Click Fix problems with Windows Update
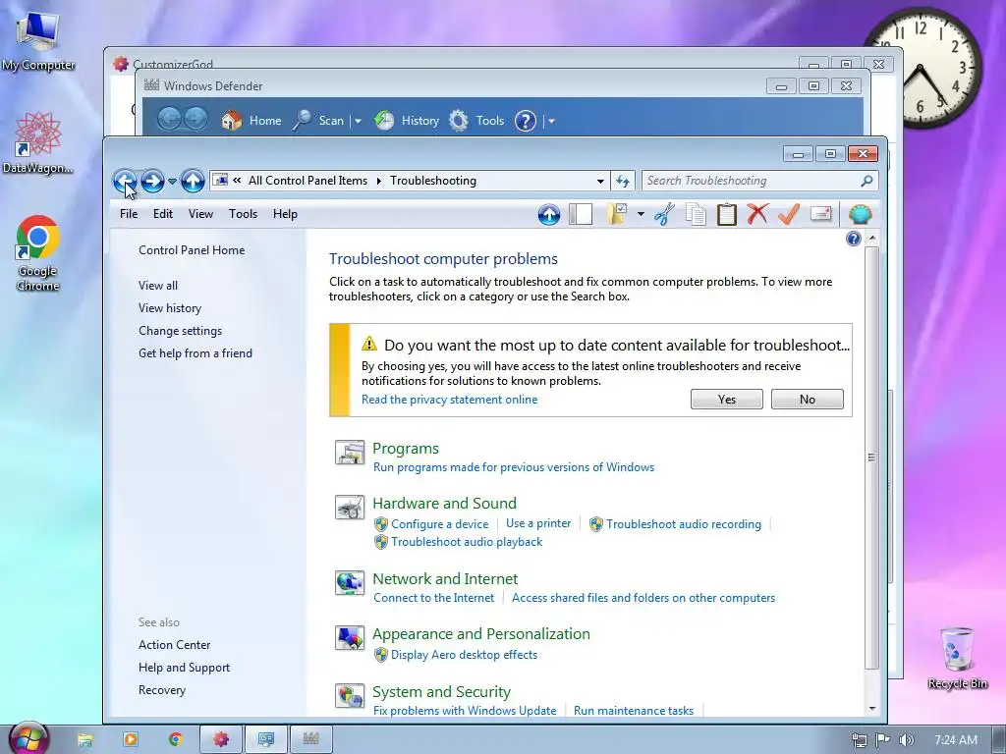1006x754 pixels. click(465, 711)
